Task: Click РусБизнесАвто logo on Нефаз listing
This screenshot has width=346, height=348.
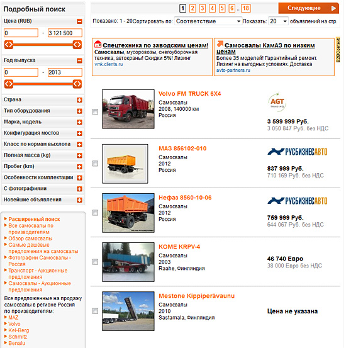Action: tap(298, 201)
